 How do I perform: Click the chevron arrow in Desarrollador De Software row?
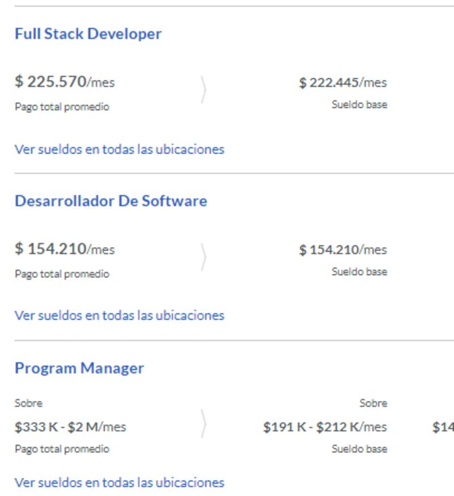(203, 257)
